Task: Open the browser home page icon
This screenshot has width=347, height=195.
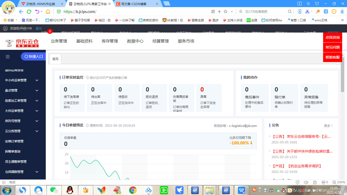Action: pos(48,12)
